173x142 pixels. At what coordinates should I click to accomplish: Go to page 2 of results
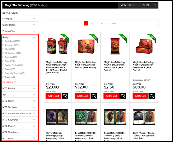91,23
